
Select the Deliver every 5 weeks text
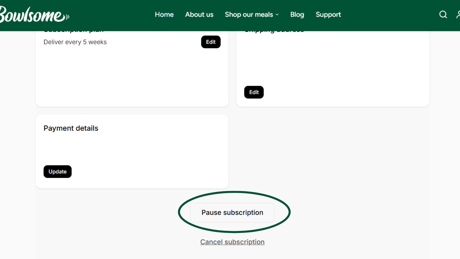click(75, 42)
